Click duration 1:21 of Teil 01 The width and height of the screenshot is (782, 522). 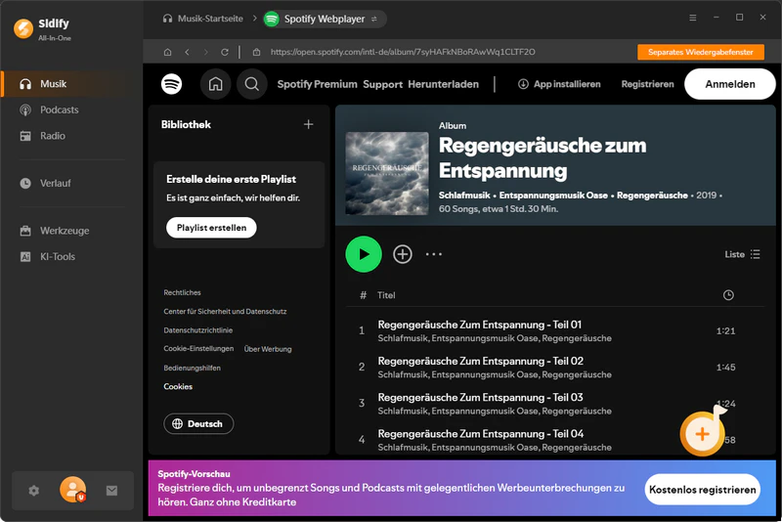tap(725, 330)
